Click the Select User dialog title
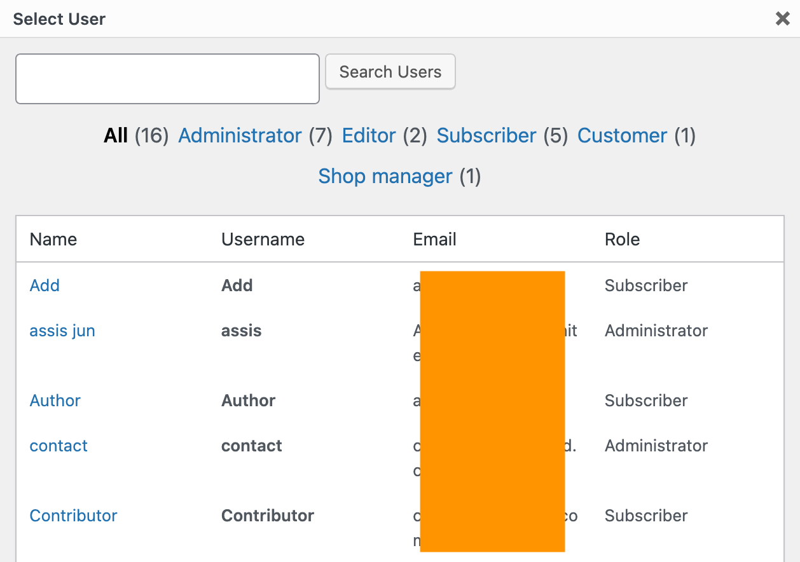 pyautogui.click(x=59, y=19)
